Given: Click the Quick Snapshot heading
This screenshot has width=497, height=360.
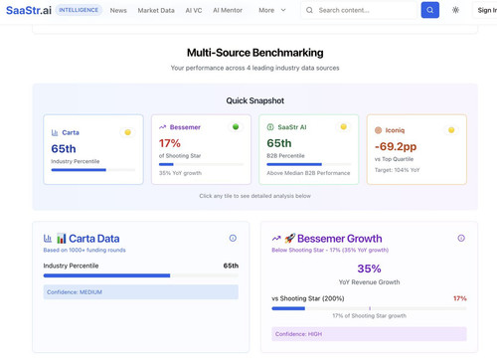Looking at the screenshot, I should click(x=255, y=100).
